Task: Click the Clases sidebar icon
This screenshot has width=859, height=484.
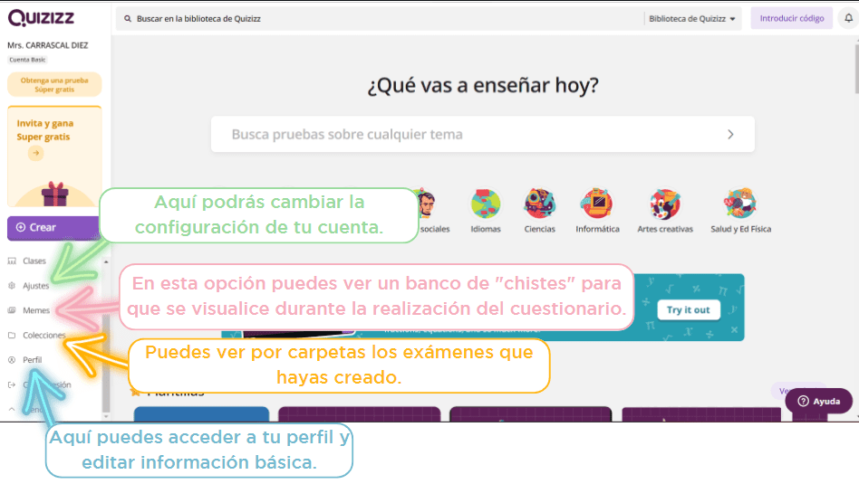Action: click(12, 261)
